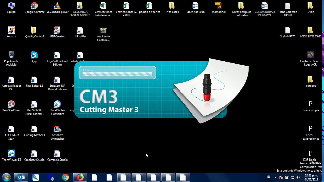Open Verificaciones Instalacione... Excel file
Image resolution: width=324 pixels, height=182 pixels.
pyautogui.click(x=103, y=10)
